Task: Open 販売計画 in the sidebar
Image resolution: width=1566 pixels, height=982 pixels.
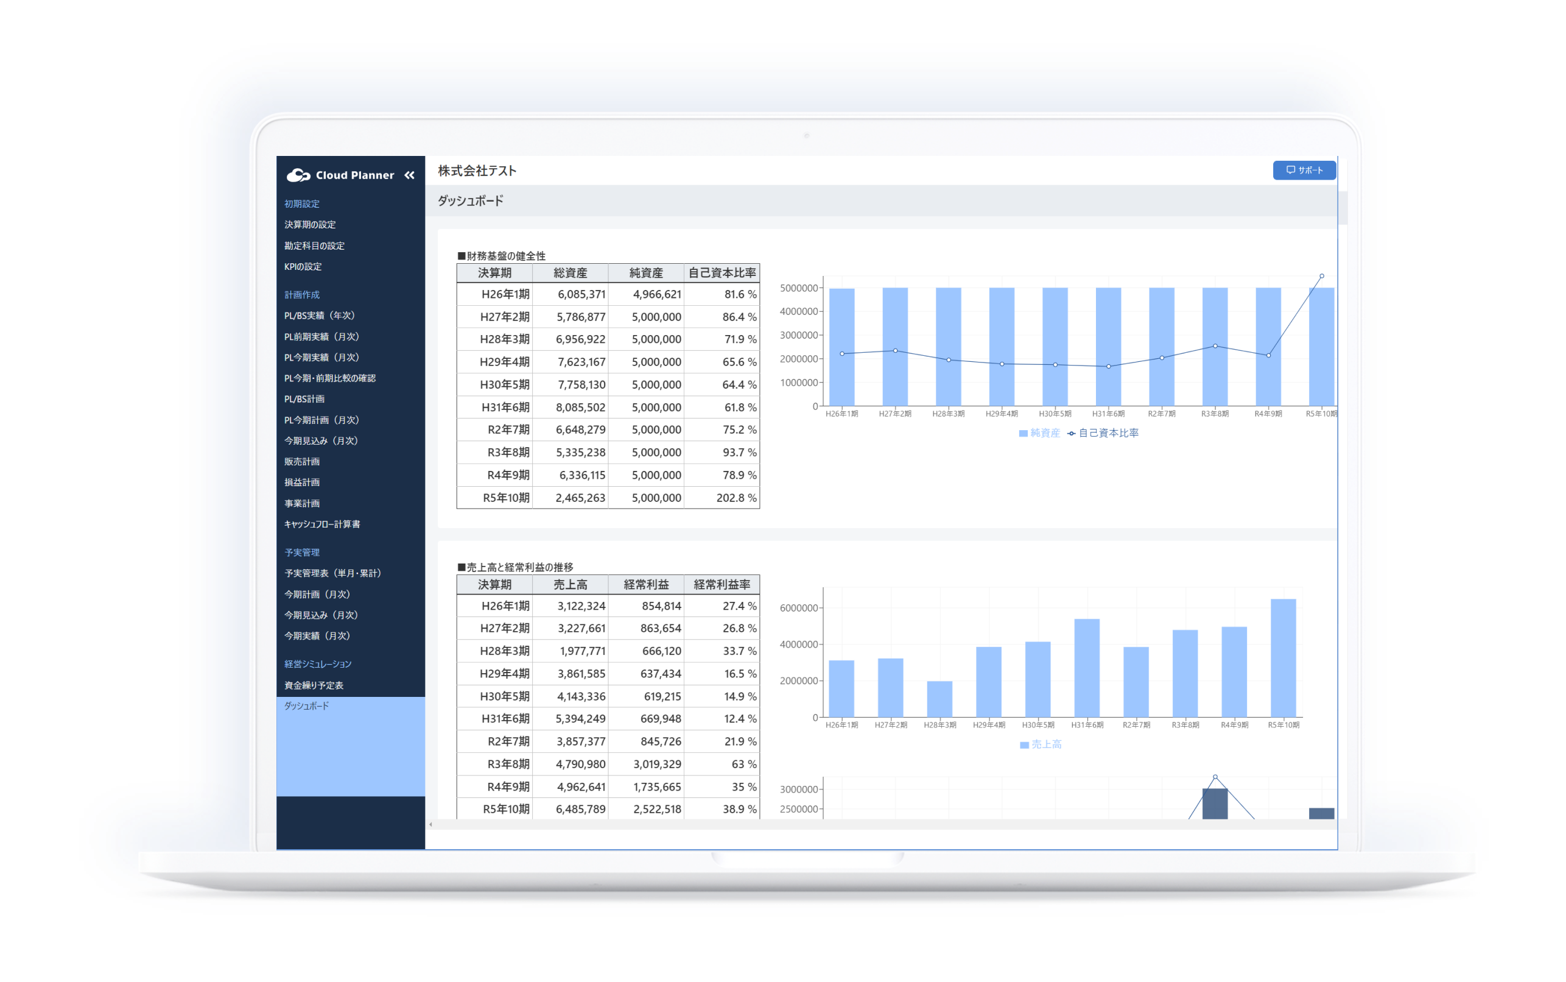Action: coord(301,462)
